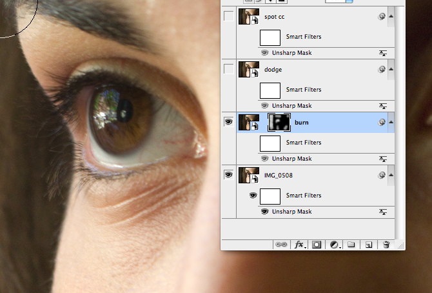Toggle IMG_0508 Unsharp Mask filter visibility

tap(265, 212)
